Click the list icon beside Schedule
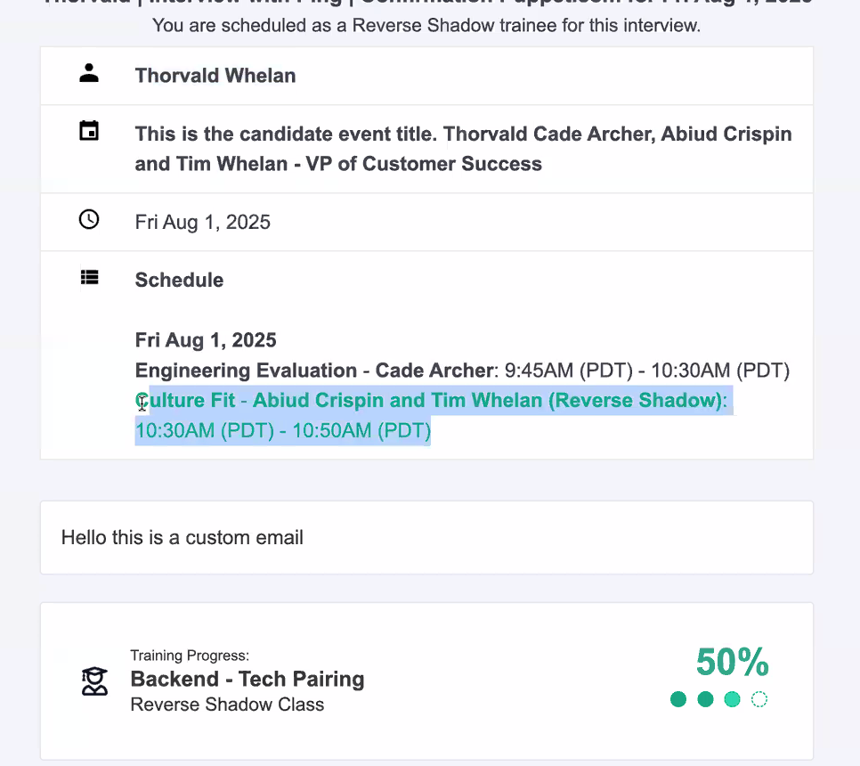The height and width of the screenshot is (766, 860). [89, 277]
